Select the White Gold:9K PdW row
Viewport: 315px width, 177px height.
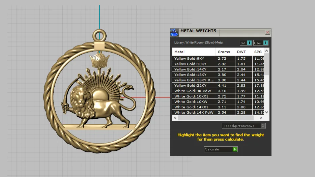(218, 91)
